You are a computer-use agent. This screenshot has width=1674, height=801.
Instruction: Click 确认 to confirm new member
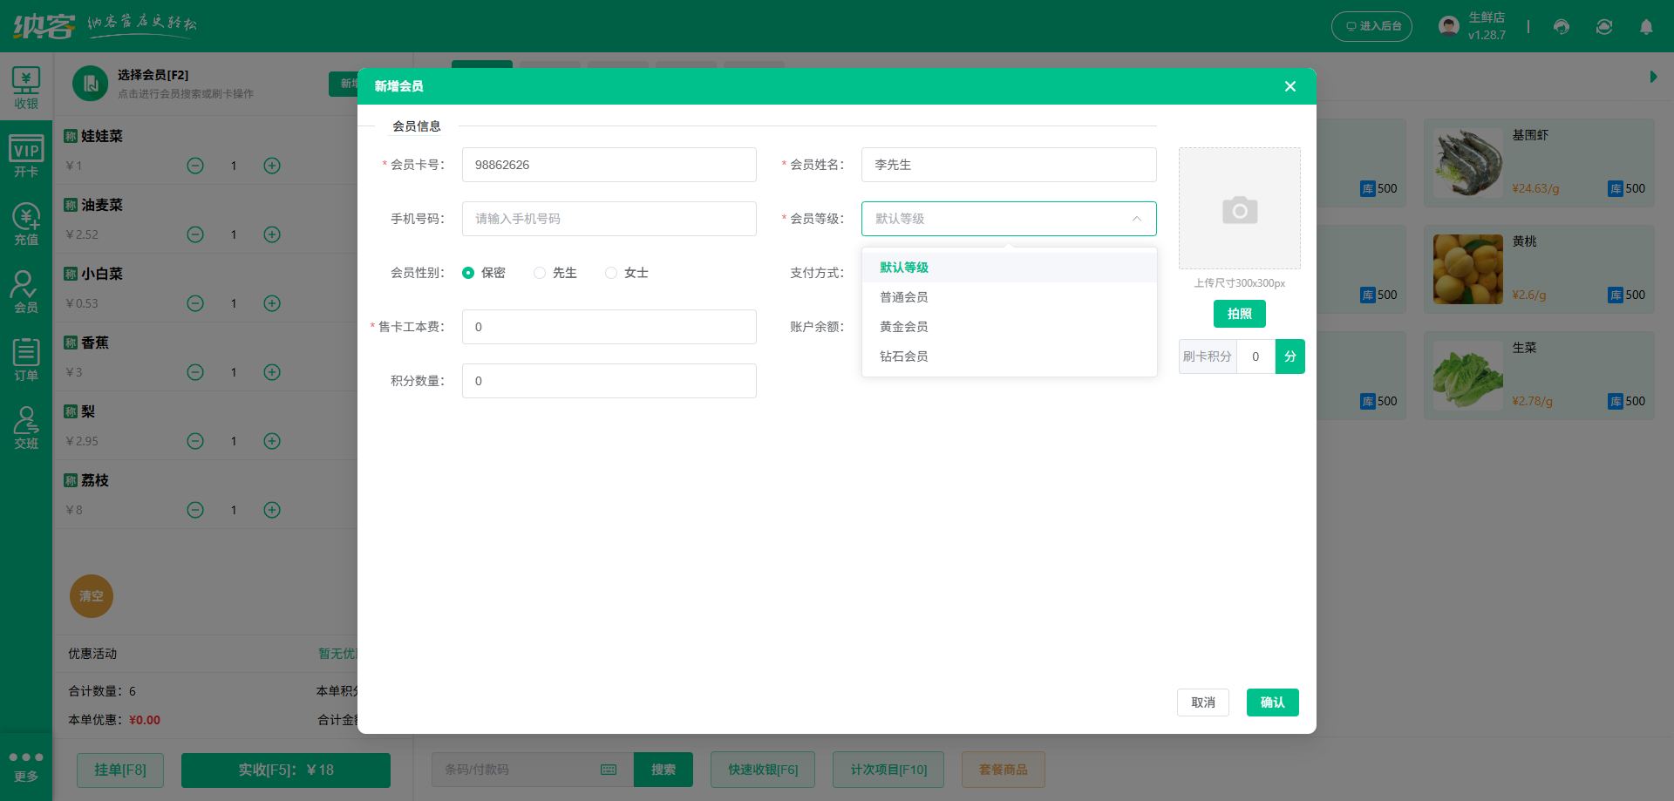coord(1273,703)
